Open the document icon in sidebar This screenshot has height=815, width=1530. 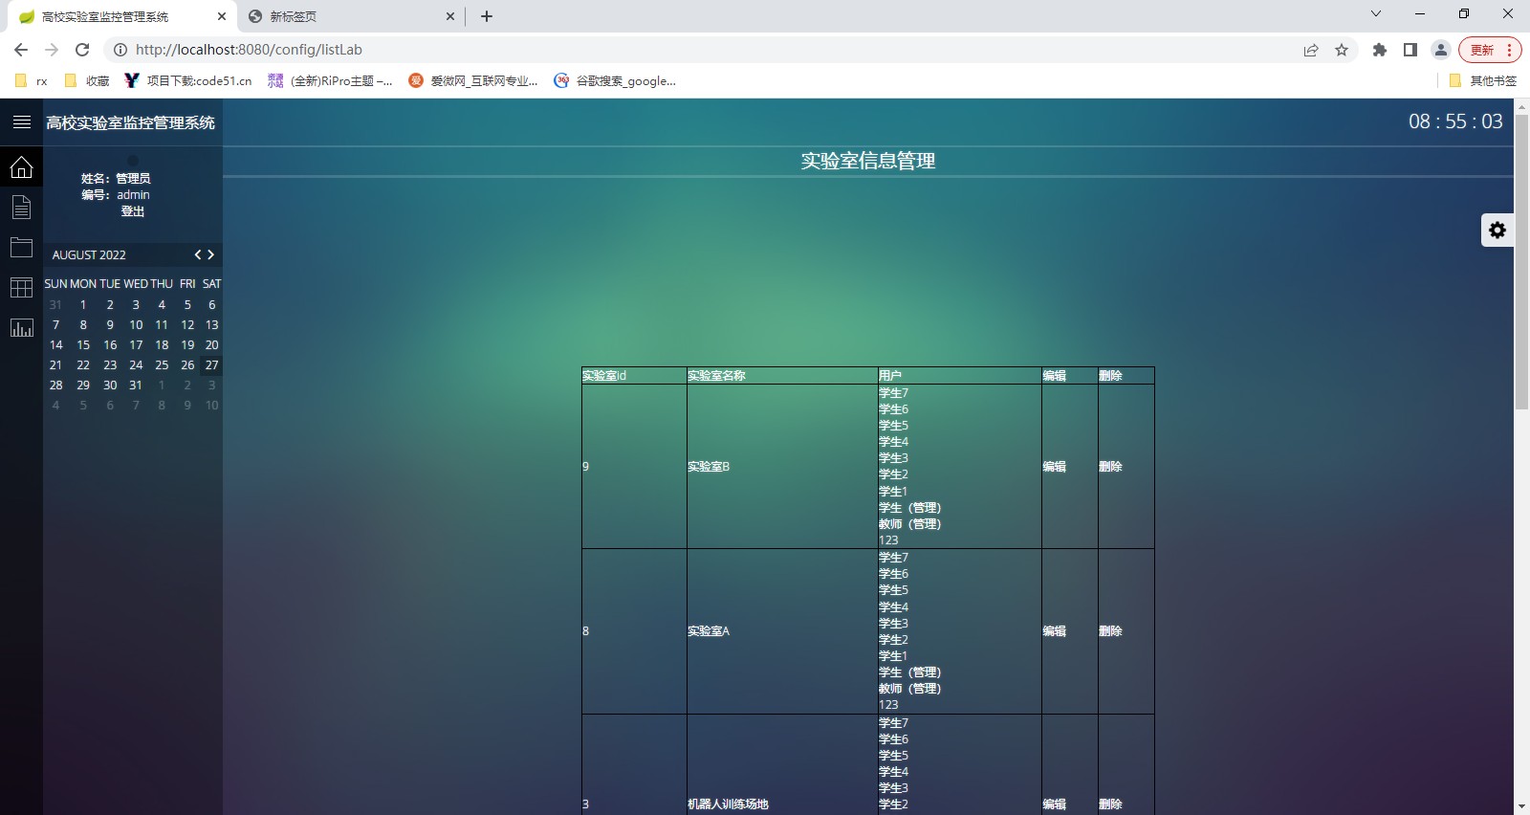click(x=21, y=208)
